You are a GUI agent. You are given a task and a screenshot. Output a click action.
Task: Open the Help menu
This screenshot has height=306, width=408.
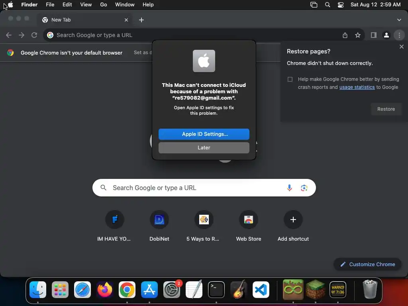pyautogui.click(x=148, y=4)
